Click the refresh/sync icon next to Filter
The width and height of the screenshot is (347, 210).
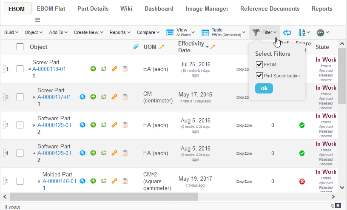287,33
